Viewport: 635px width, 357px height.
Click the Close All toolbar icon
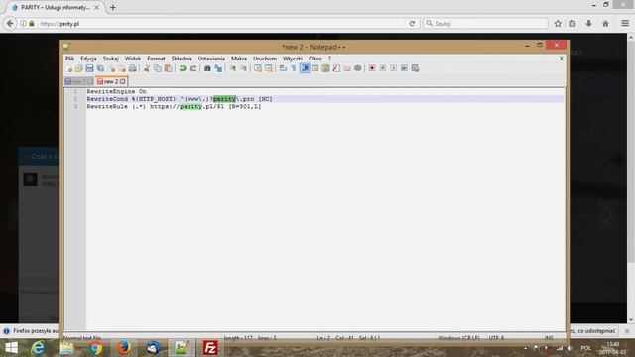pos(122,68)
